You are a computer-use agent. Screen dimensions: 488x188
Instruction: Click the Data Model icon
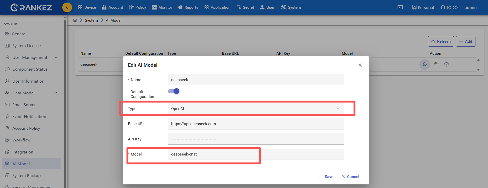(7, 93)
